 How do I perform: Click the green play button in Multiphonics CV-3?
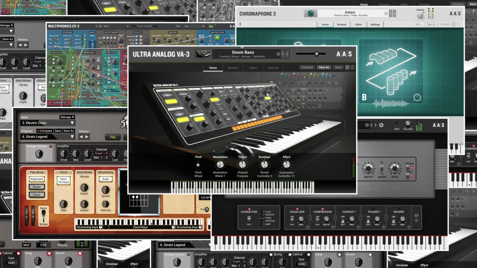pos(217,37)
